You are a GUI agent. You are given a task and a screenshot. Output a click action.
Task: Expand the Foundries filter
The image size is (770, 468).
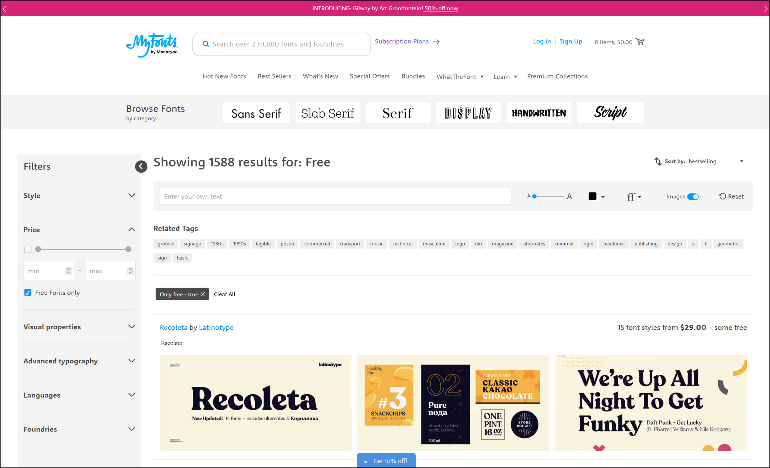coord(131,429)
